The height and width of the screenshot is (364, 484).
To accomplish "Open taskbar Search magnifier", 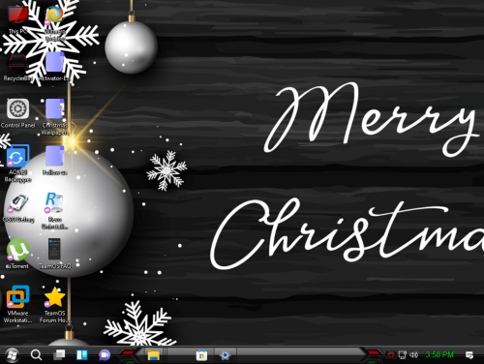I will 36,355.
